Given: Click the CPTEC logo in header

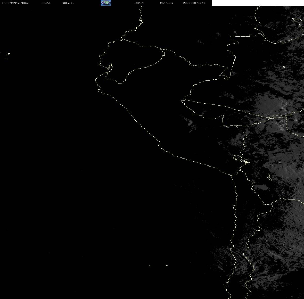Looking at the screenshot, I should click(x=106, y=3).
